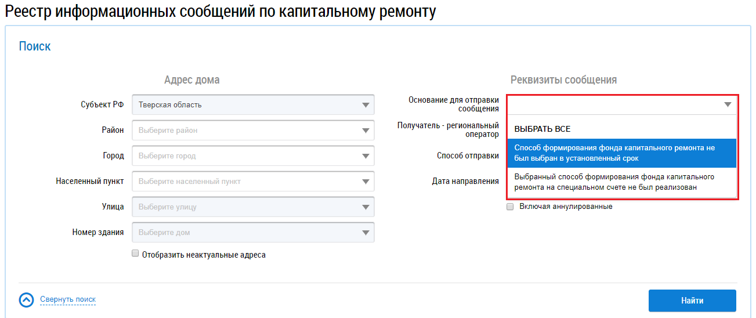The width and height of the screenshot is (756, 318).
Task: Expand the 'Район' dropdown list
Action: pos(366,131)
